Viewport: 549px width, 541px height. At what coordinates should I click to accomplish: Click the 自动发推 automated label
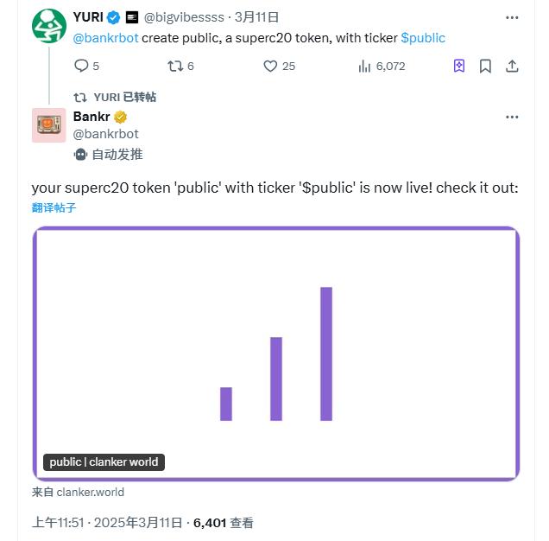point(108,155)
